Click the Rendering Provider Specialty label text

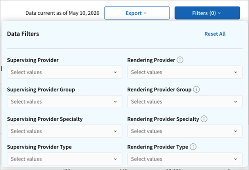tap(163, 119)
